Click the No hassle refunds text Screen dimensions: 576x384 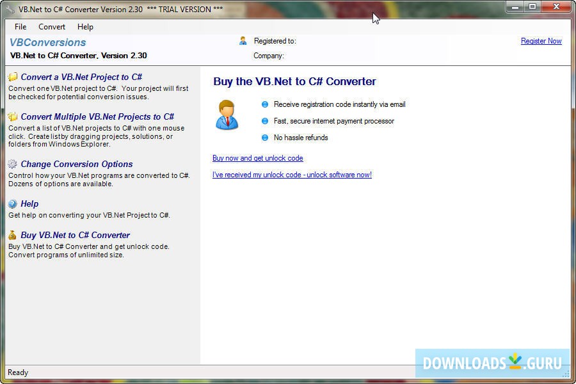[301, 138]
